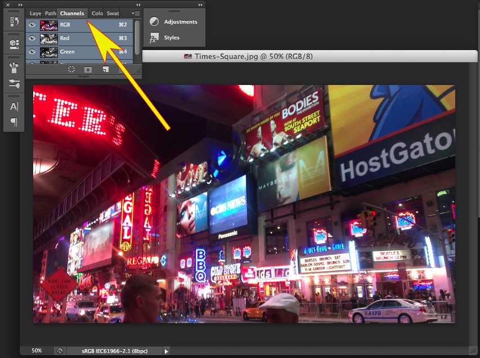Switch to the Layers tab
The height and width of the screenshot is (358, 480).
point(35,13)
